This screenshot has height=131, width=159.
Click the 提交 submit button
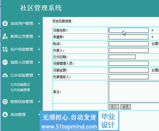click(x=114, y=107)
